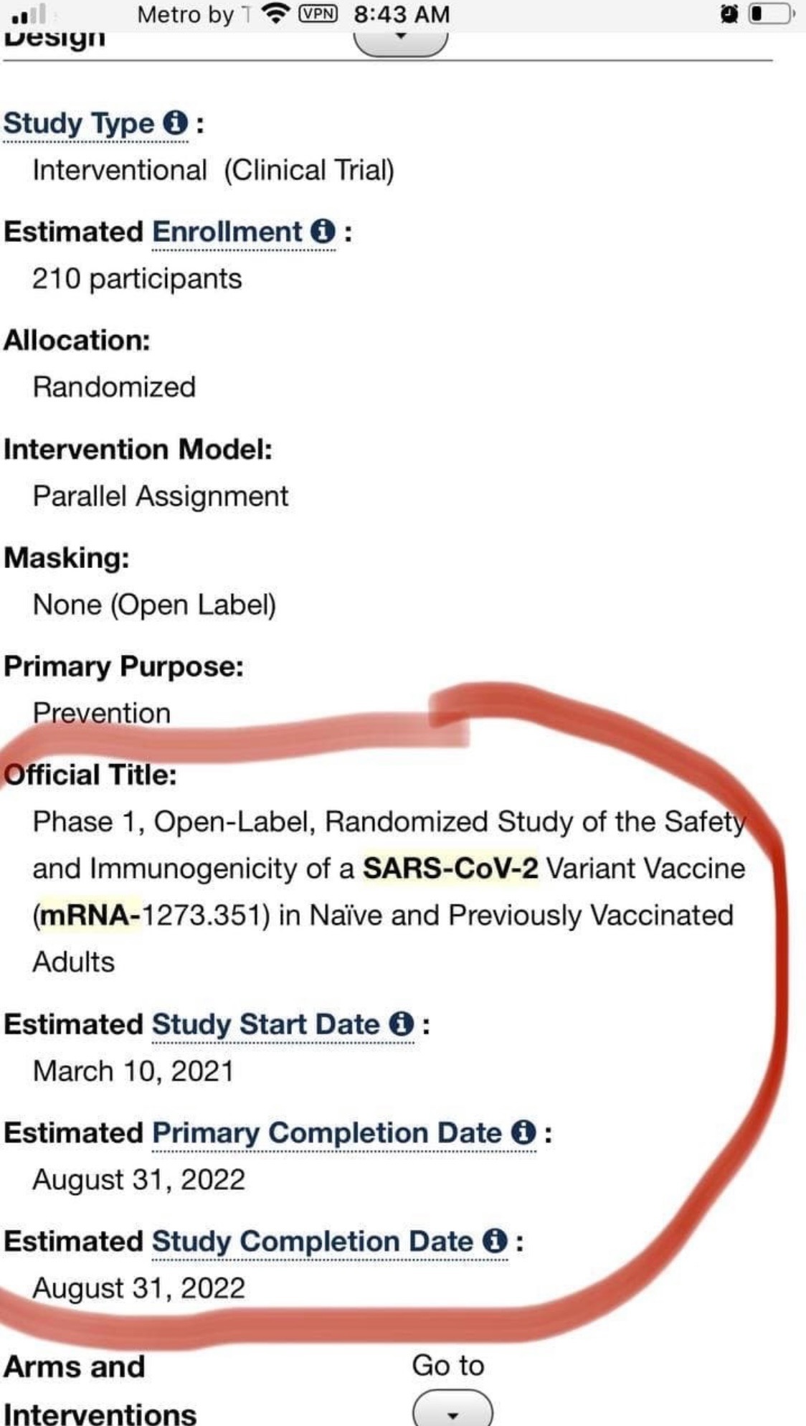Tap the highlighted SARS-CoV-2 term
The height and width of the screenshot is (1426, 806).
click(450, 868)
